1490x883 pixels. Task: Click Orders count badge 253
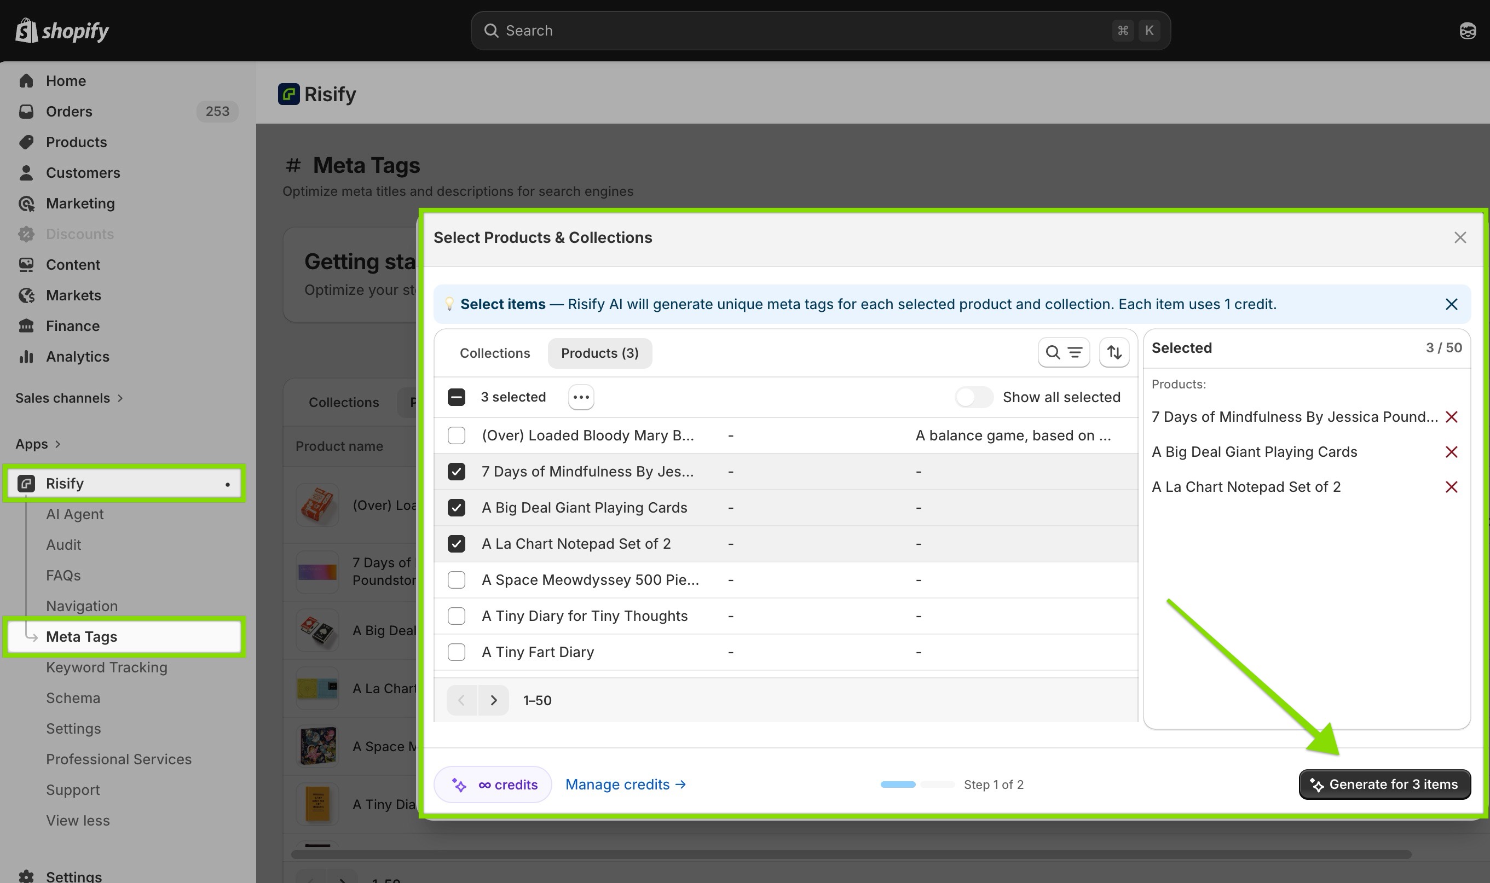coord(217,111)
